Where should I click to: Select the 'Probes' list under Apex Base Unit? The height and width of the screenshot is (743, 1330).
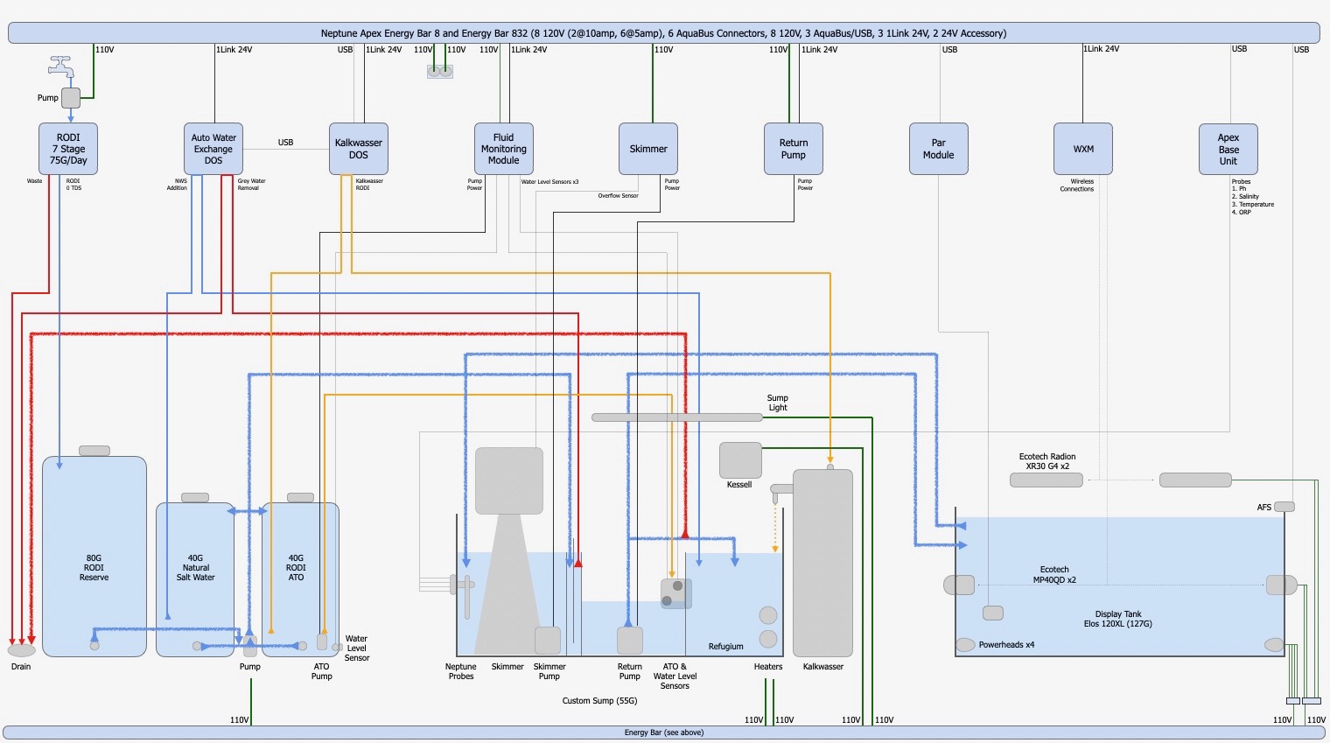click(x=1253, y=197)
